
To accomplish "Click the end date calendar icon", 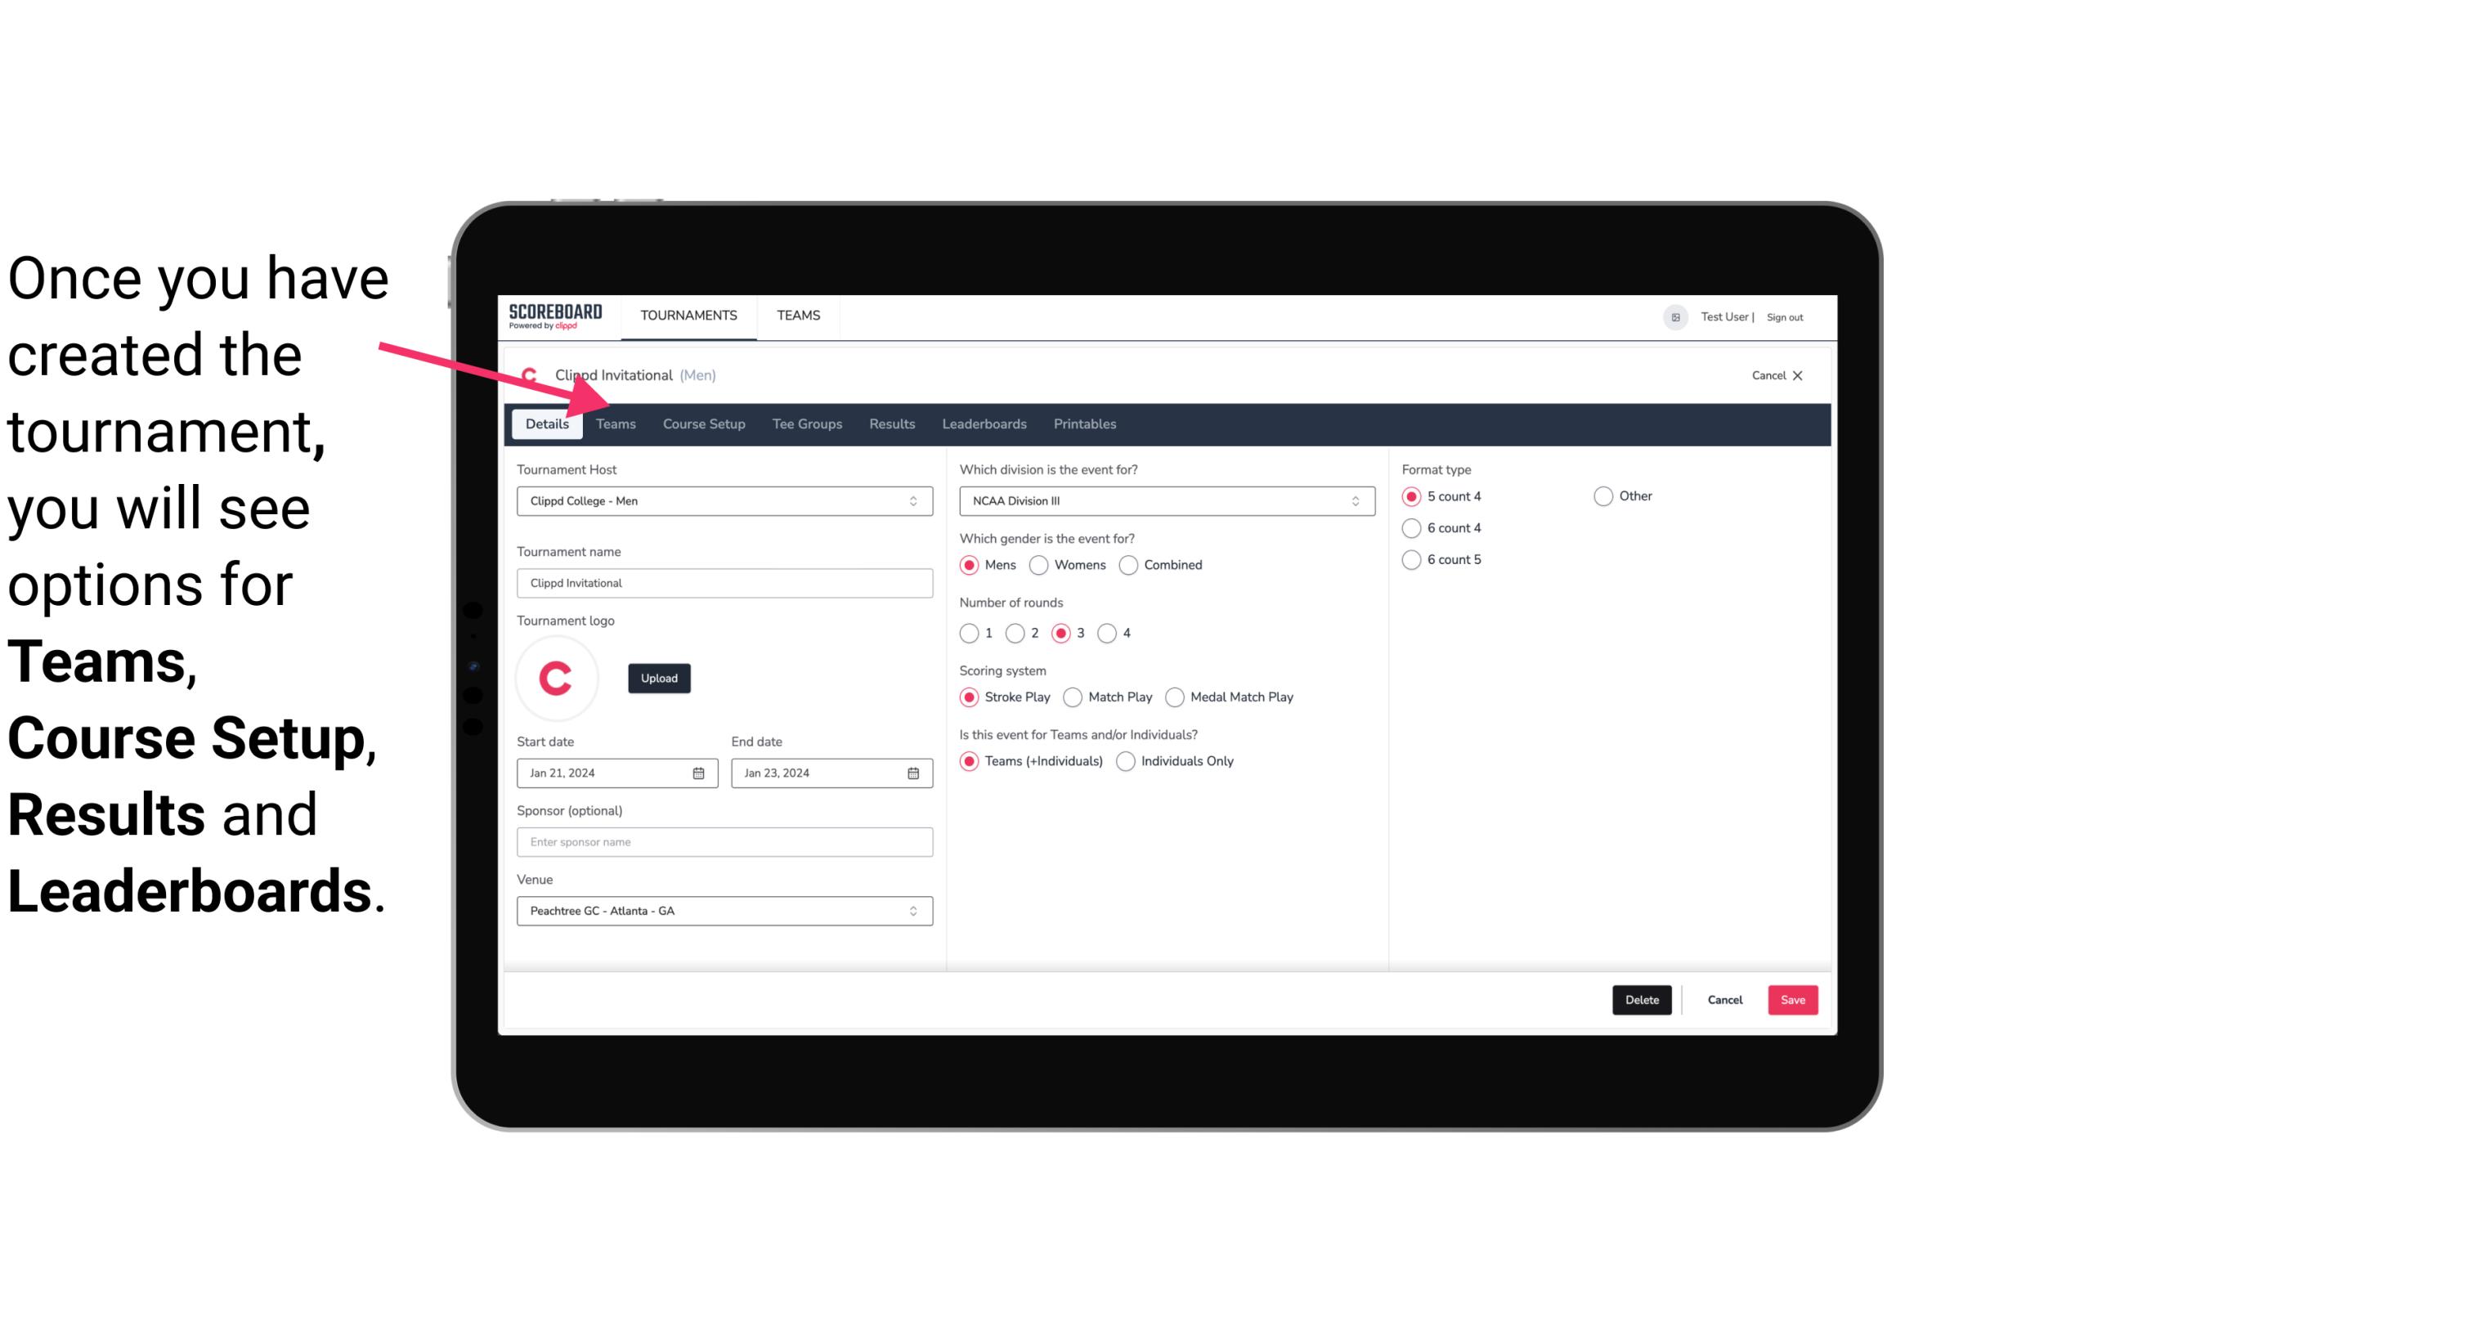I will [914, 772].
